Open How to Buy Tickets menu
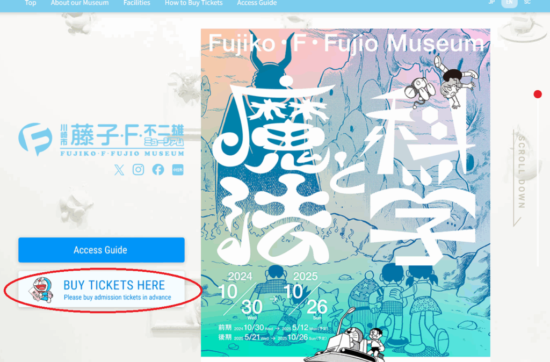The height and width of the screenshot is (362, 550). pos(193,3)
